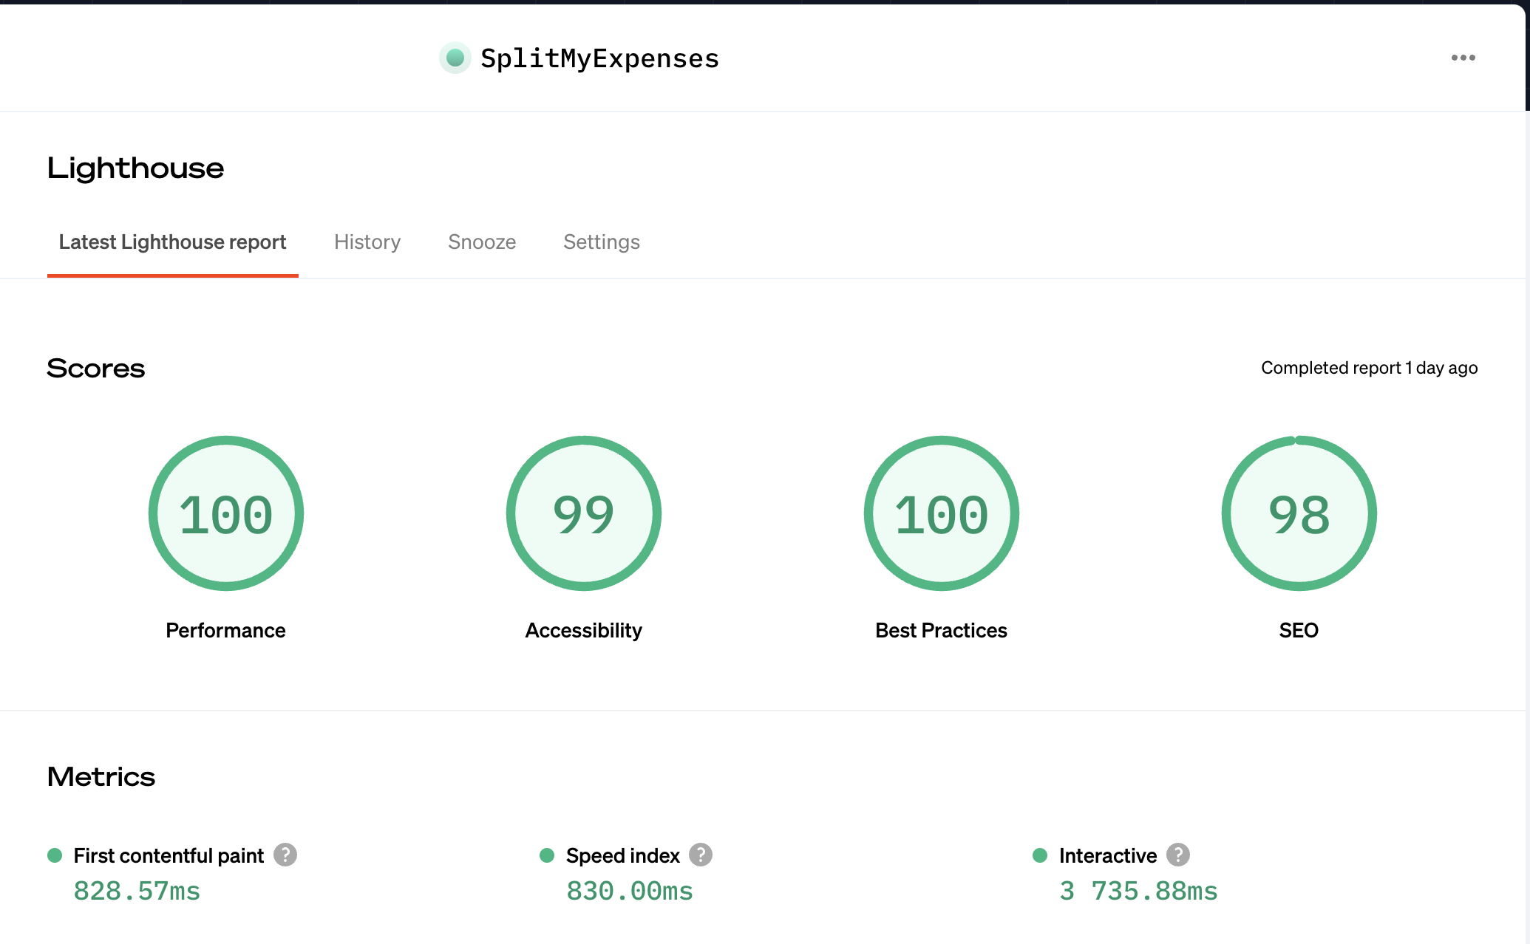Click the Performance score circle showing 100

226,513
